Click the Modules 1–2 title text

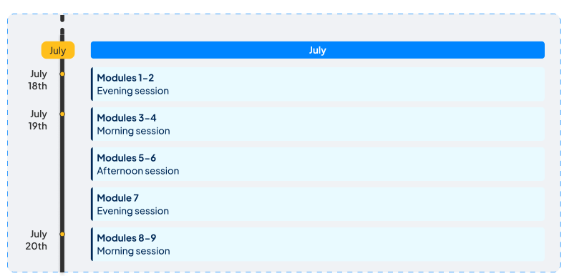click(x=125, y=78)
